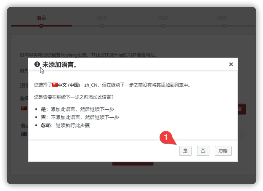Click the dark red add-language button behind dialog

242,109
